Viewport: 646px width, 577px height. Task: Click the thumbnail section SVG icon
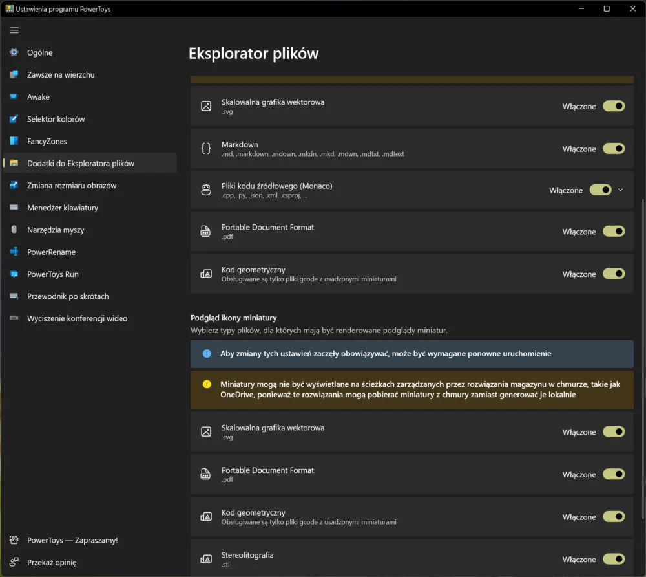point(206,431)
